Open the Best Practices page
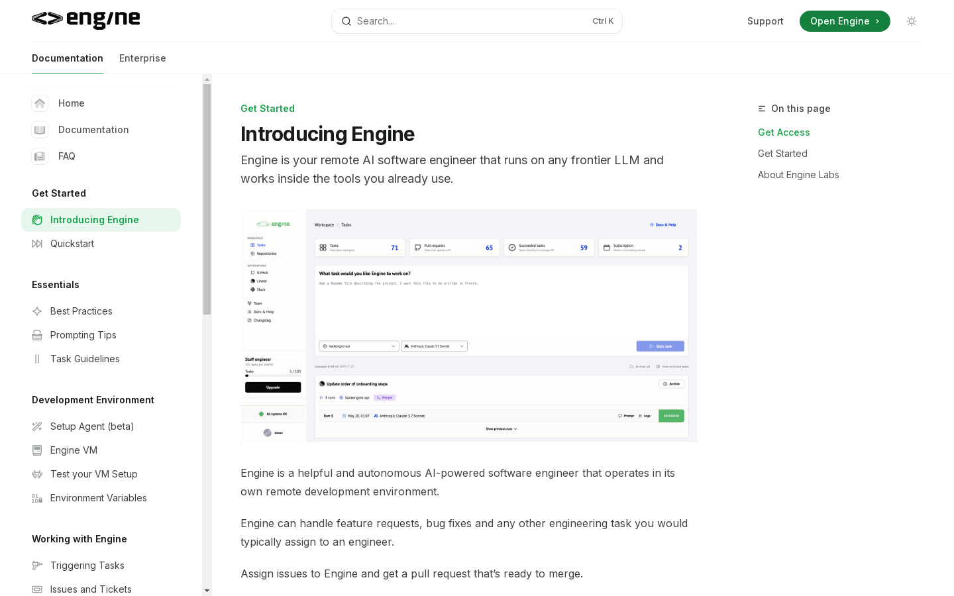 tap(101, 311)
